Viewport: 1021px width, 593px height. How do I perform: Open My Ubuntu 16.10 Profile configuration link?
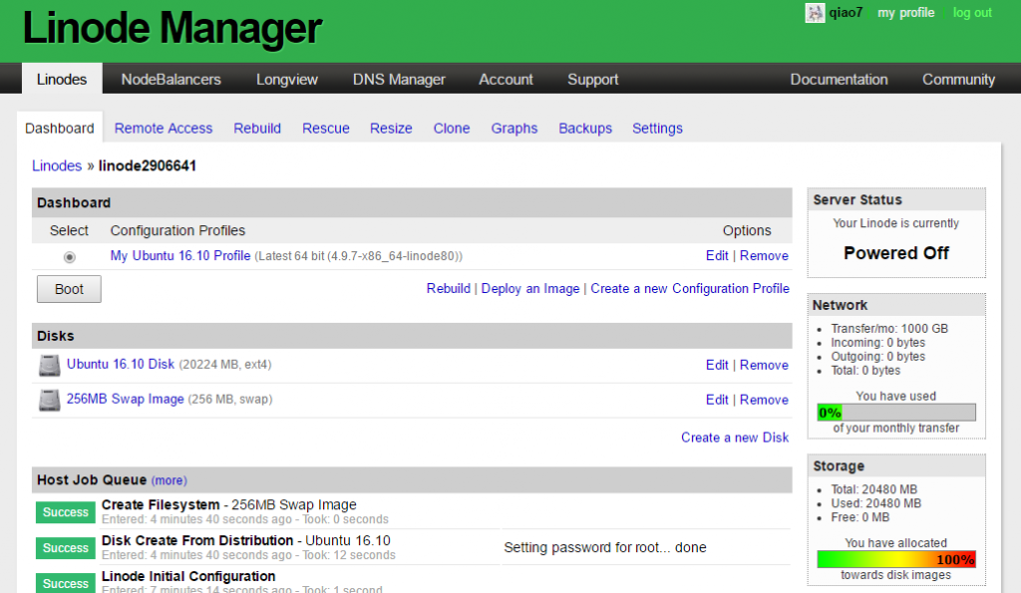coord(180,256)
